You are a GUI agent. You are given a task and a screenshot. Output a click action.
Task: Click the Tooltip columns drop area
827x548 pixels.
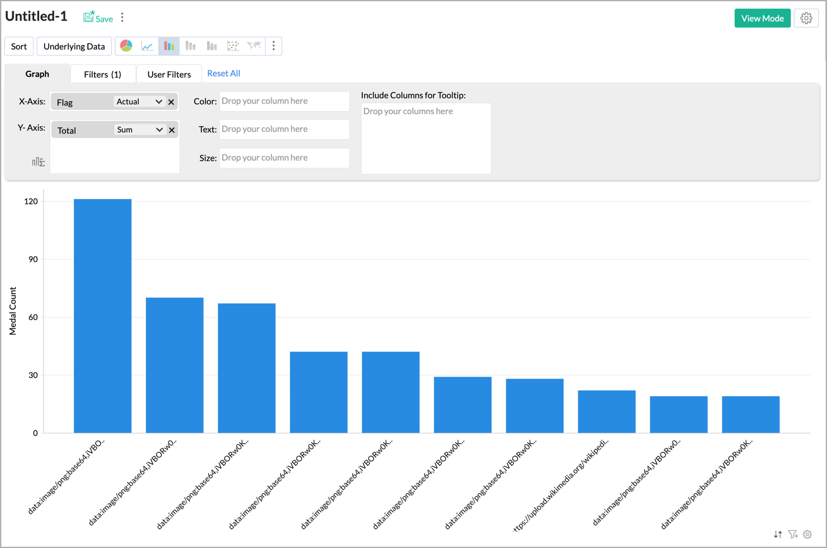click(x=426, y=139)
